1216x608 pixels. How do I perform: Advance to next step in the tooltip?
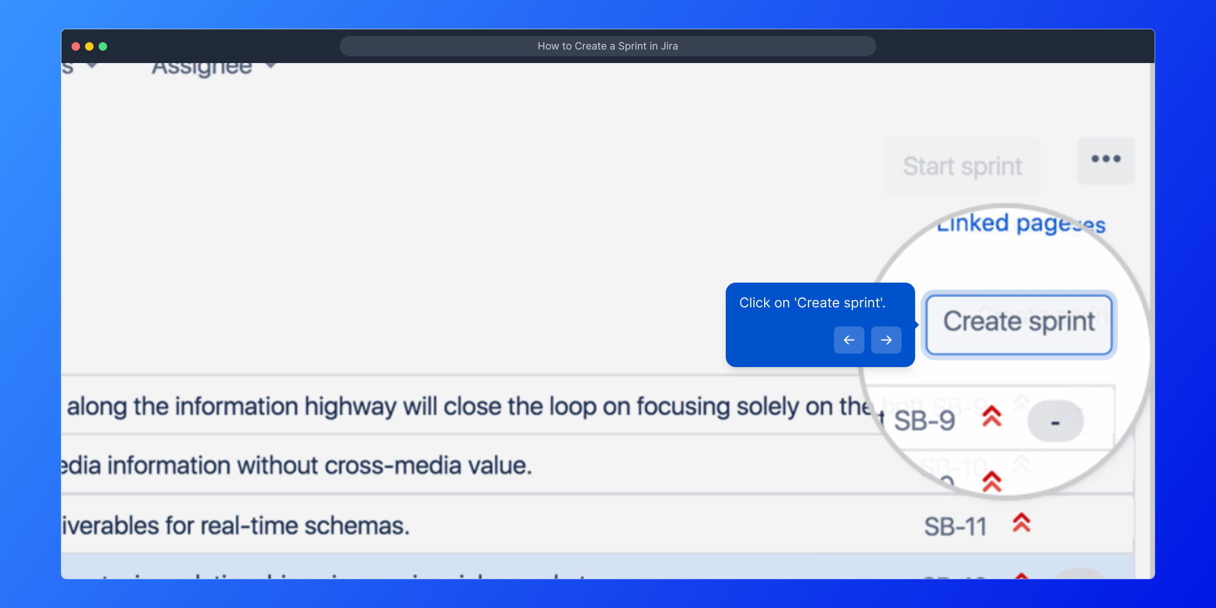(886, 340)
